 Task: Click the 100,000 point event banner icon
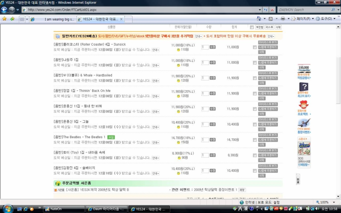pyautogui.click(x=304, y=69)
